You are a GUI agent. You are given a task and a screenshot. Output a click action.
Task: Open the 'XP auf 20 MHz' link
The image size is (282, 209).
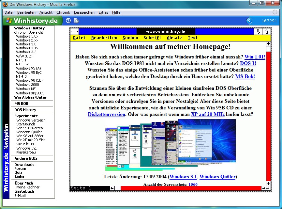[208, 114]
